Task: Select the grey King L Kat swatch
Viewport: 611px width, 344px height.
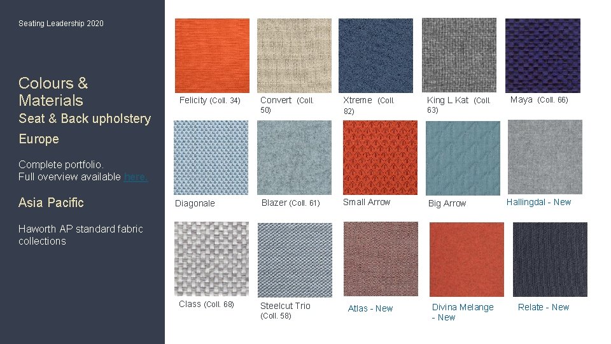Action: click(459, 55)
